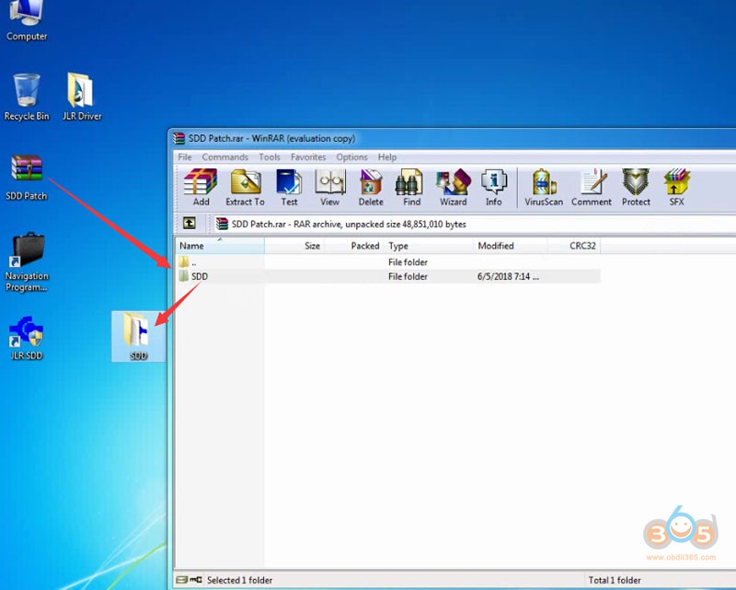Click the up one level arrow button
The height and width of the screenshot is (590, 736).
pyautogui.click(x=190, y=223)
